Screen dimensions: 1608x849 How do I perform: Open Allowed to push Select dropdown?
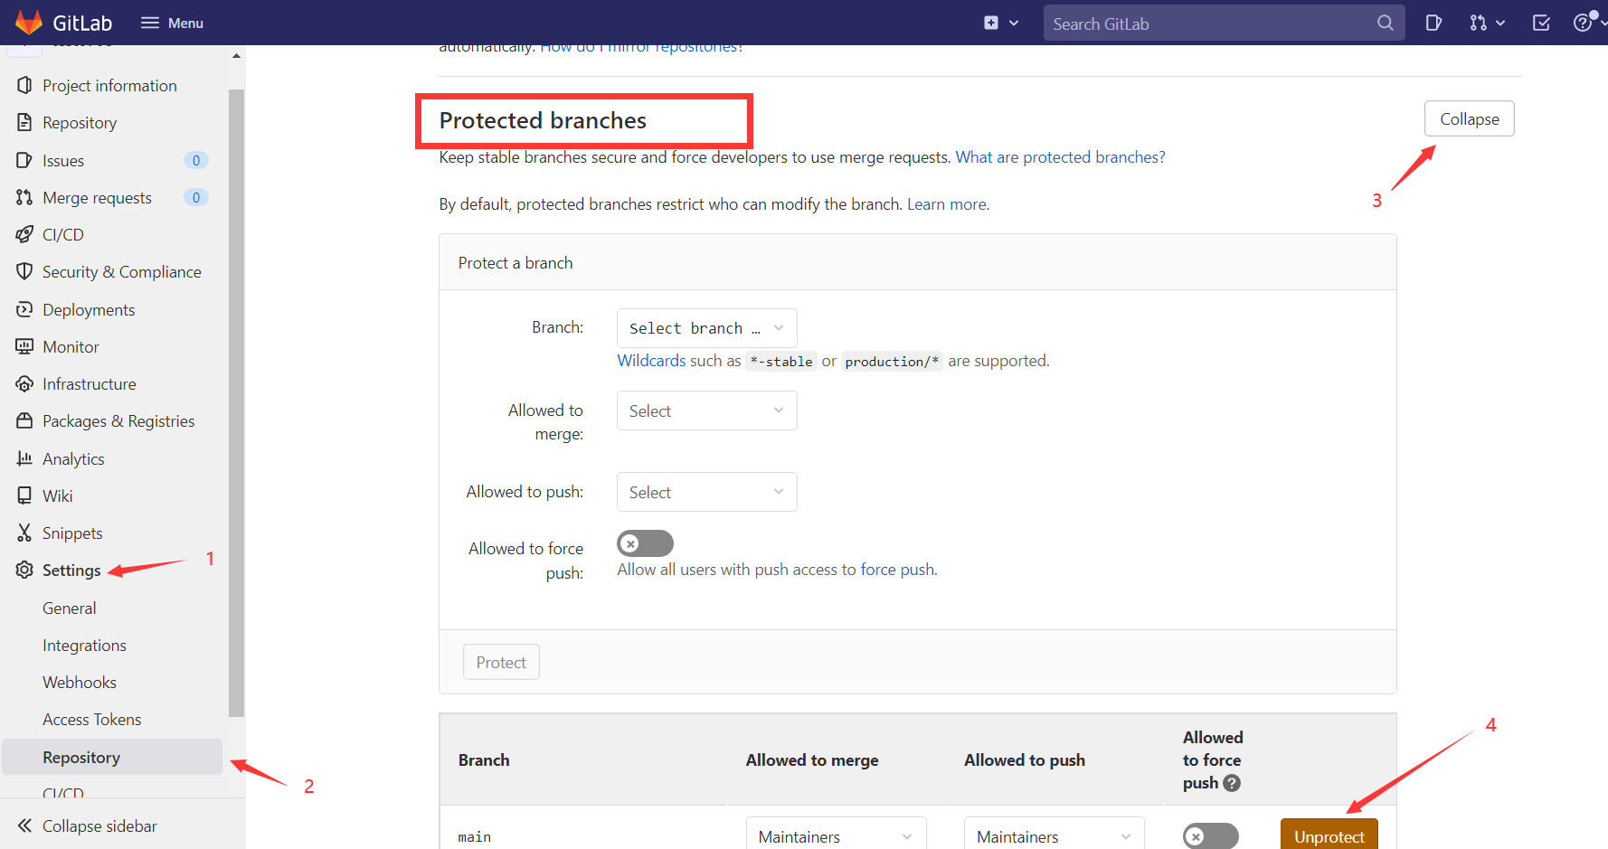[706, 492]
